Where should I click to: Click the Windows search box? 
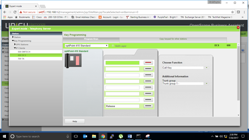40,136
